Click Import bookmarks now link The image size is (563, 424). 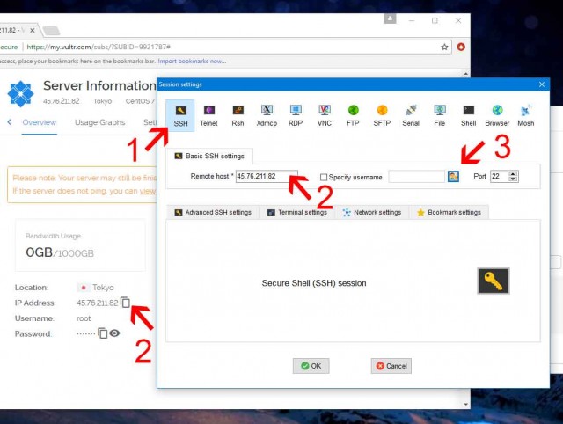(192, 61)
